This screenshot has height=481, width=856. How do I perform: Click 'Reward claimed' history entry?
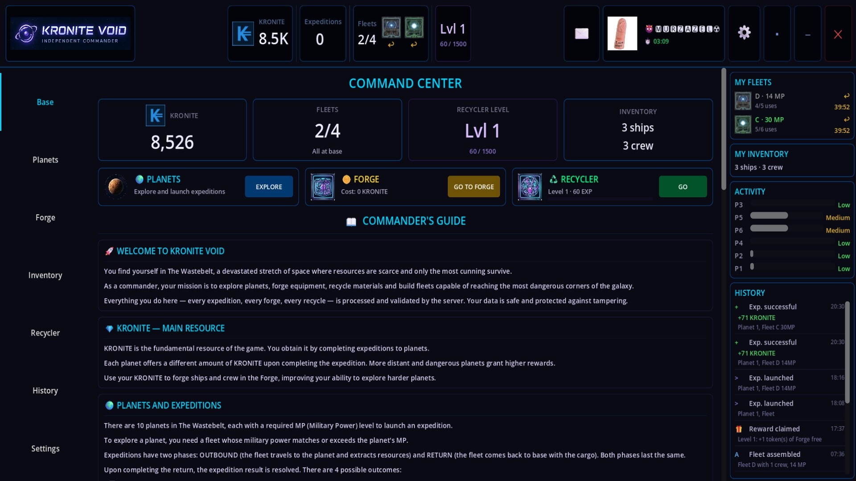click(x=790, y=434)
